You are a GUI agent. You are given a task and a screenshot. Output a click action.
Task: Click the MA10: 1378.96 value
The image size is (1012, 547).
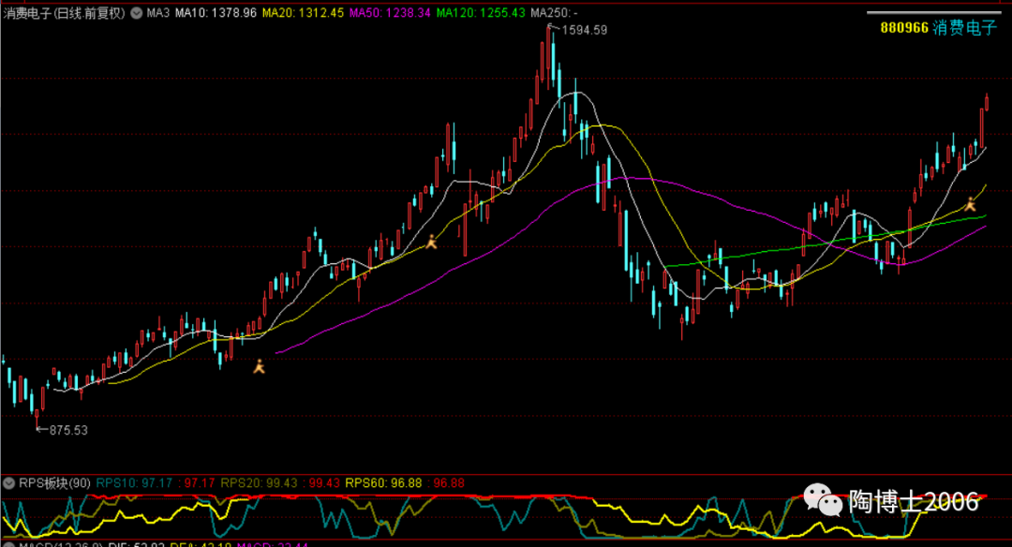(x=216, y=13)
